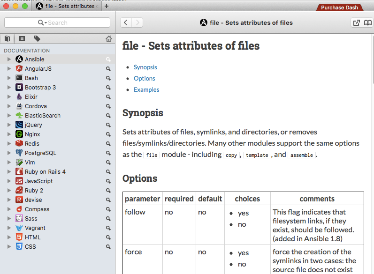
Task: Click the 'template' inline code word
Action: 257,155
